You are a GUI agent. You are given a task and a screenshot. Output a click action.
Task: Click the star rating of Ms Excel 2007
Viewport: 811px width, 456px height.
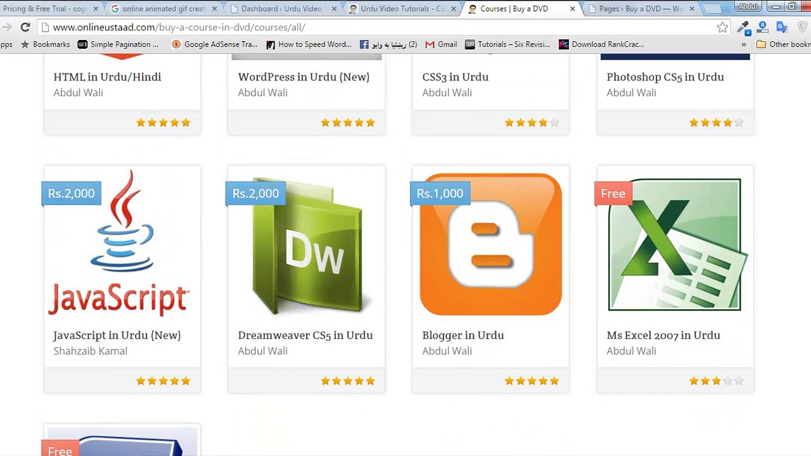tap(716, 381)
